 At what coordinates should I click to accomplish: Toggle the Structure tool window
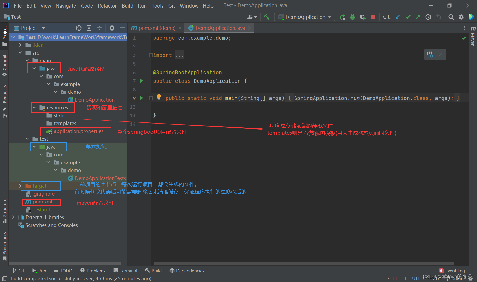pyautogui.click(x=4, y=211)
